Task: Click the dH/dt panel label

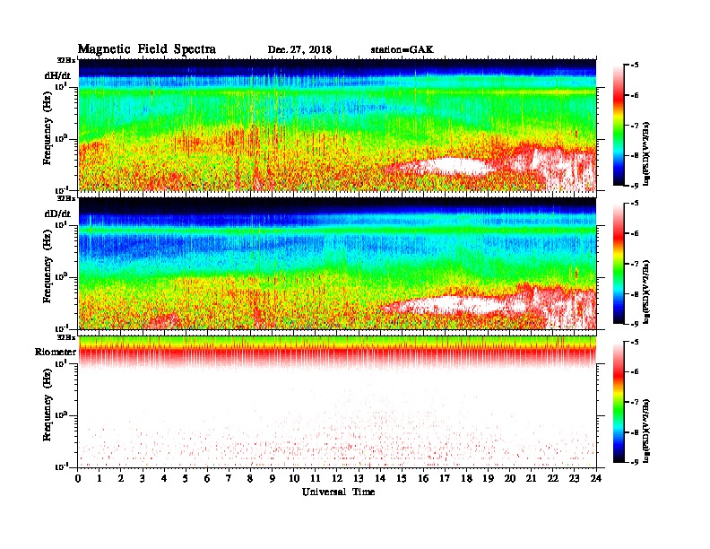Action: 57,75
